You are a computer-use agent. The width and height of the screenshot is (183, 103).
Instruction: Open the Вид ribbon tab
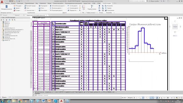[x=37, y=3]
